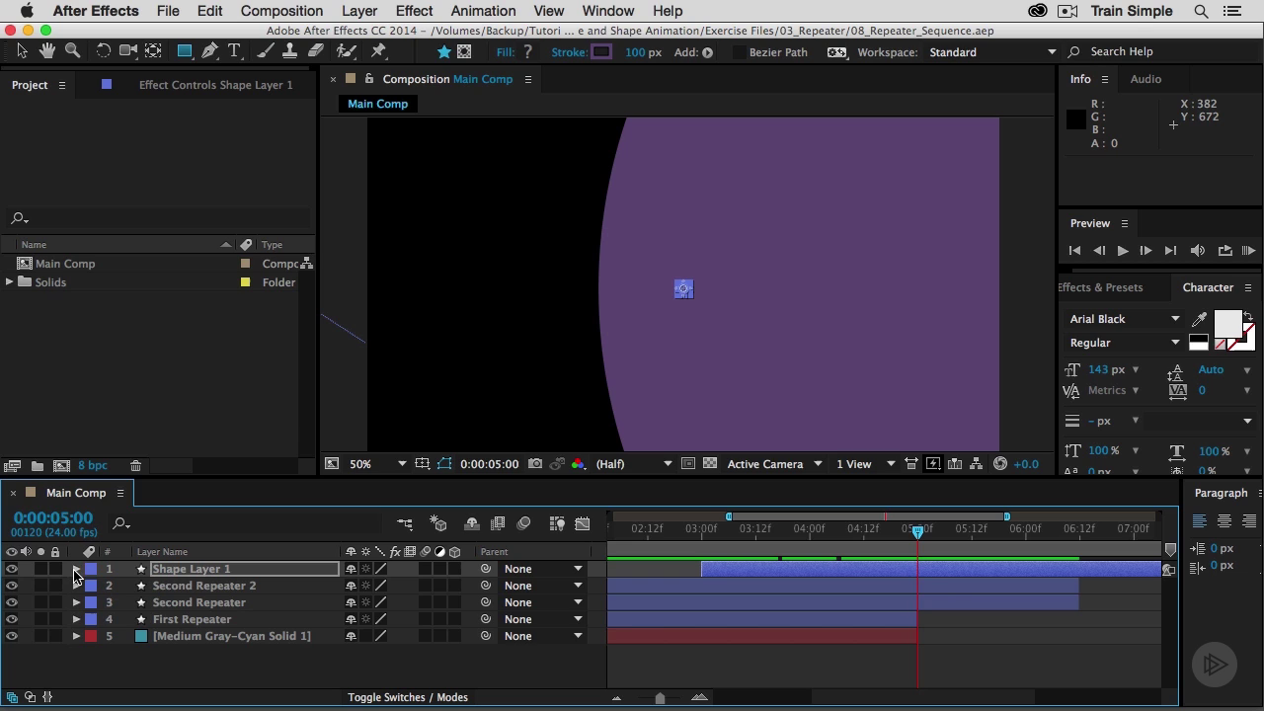This screenshot has height=711, width=1264.
Task: Select the Rectangle shape tool
Action: click(x=185, y=51)
